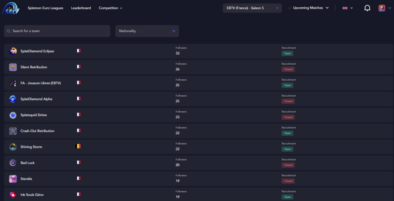The width and height of the screenshot is (394, 201).
Task: Click the 26 followers count for Silent Retribution
Action: click(178, 69)
